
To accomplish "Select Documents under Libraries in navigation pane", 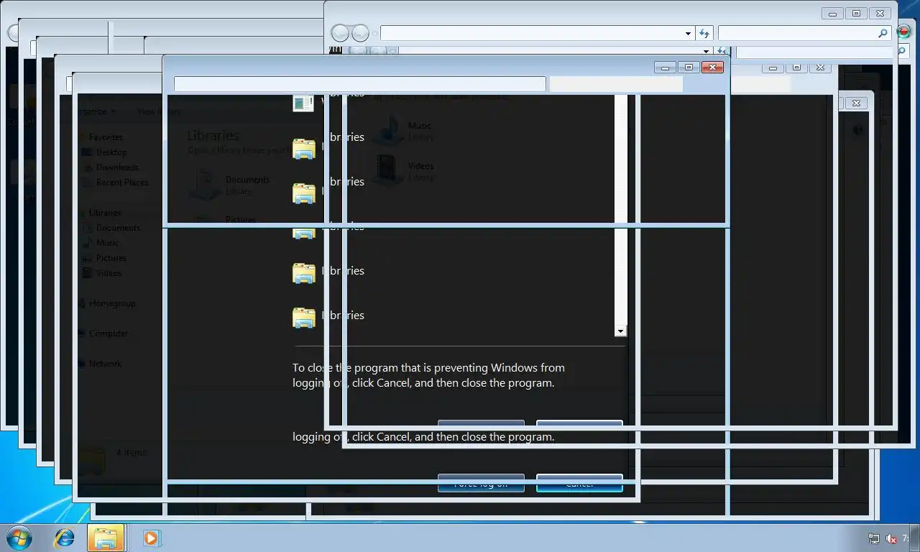I will click(119, 228).
